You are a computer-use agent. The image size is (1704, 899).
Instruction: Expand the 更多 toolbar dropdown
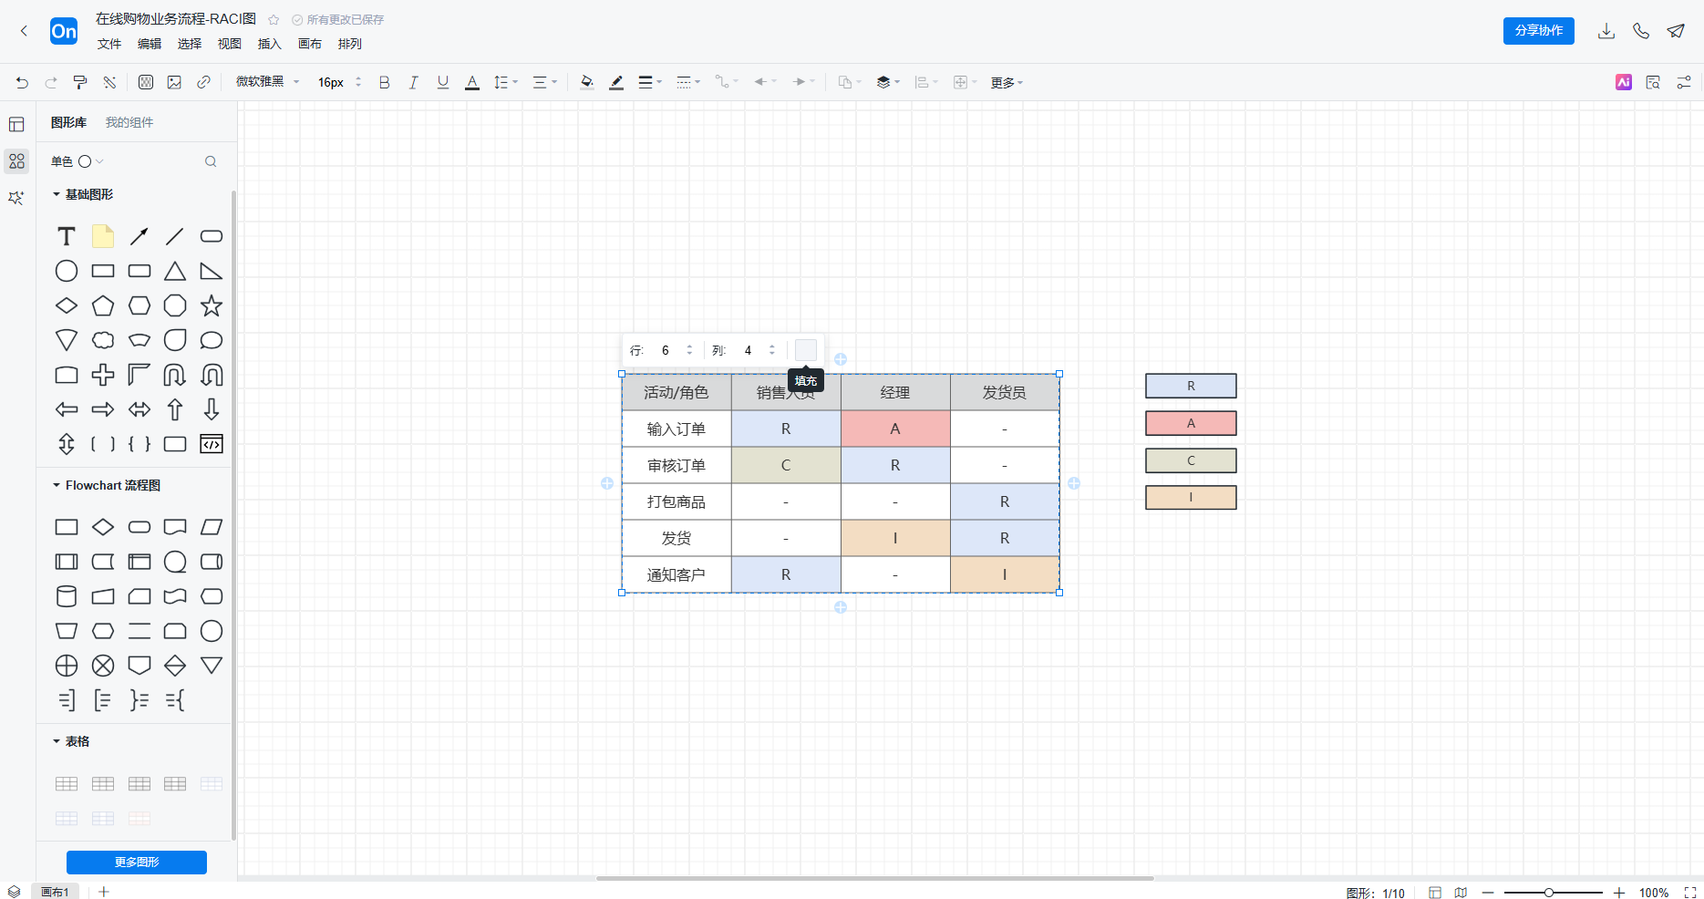pyautogui.click(x=1007, y=82)
